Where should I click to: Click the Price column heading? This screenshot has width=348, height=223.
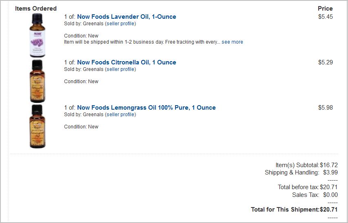pos(325,9)
